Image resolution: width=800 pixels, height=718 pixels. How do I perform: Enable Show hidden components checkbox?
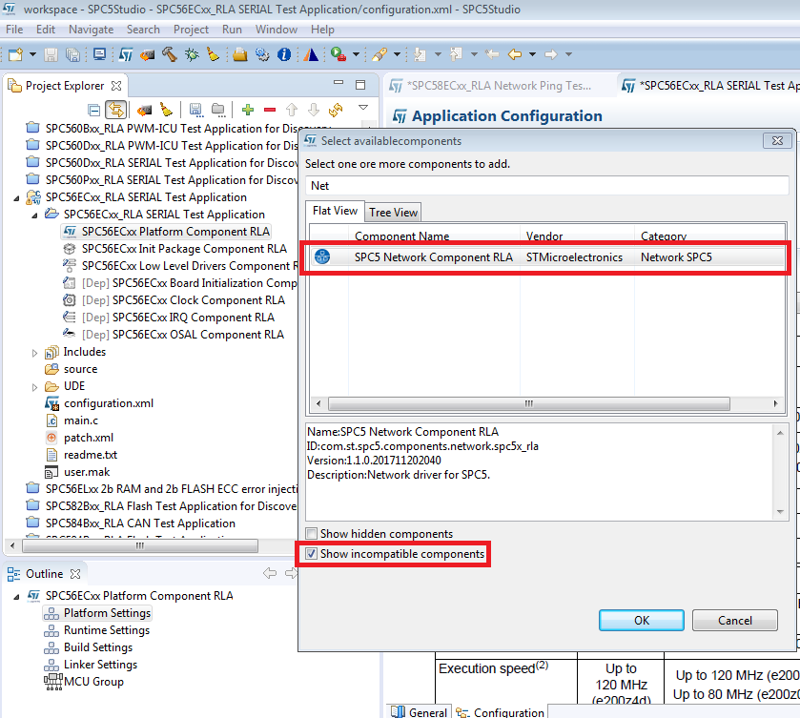click(311, 534)
